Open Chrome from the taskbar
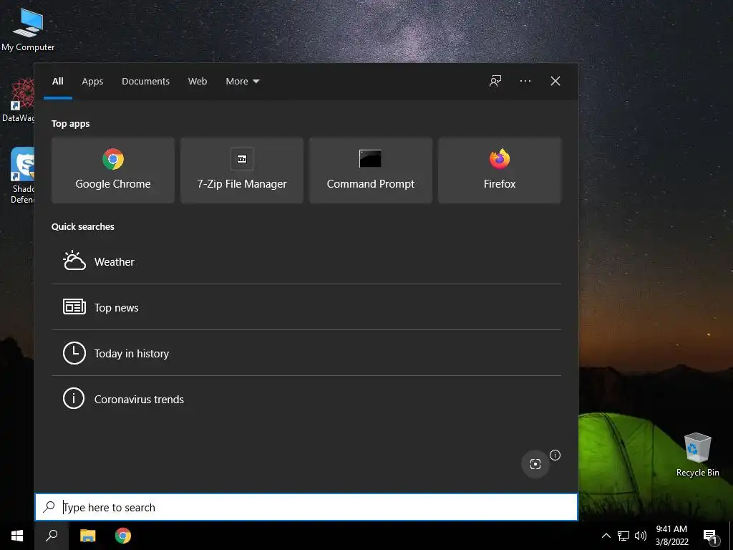 pos(123,536)
